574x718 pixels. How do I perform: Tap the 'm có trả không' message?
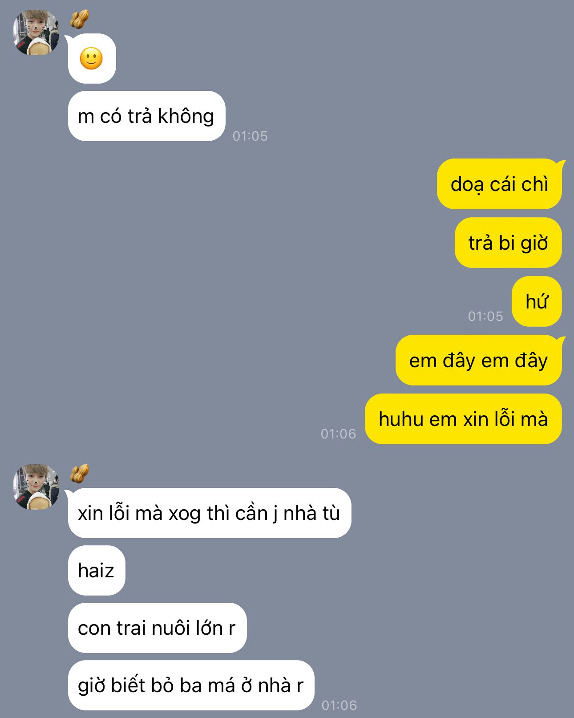point(146,116)
